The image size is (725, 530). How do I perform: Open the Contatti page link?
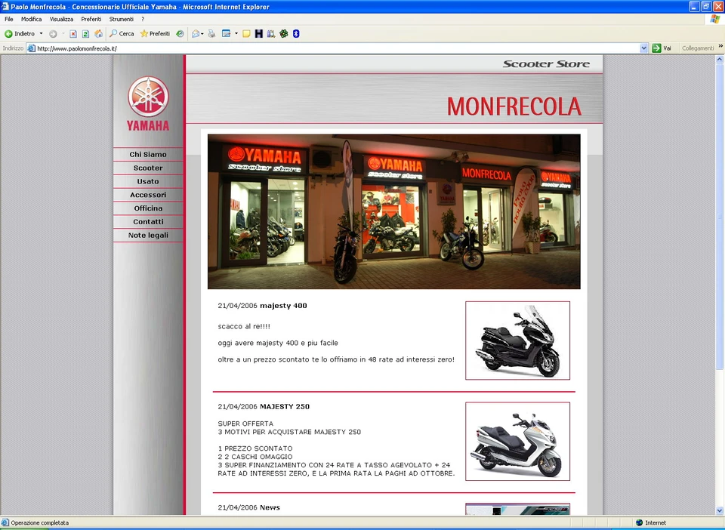[x=148, y=221]
